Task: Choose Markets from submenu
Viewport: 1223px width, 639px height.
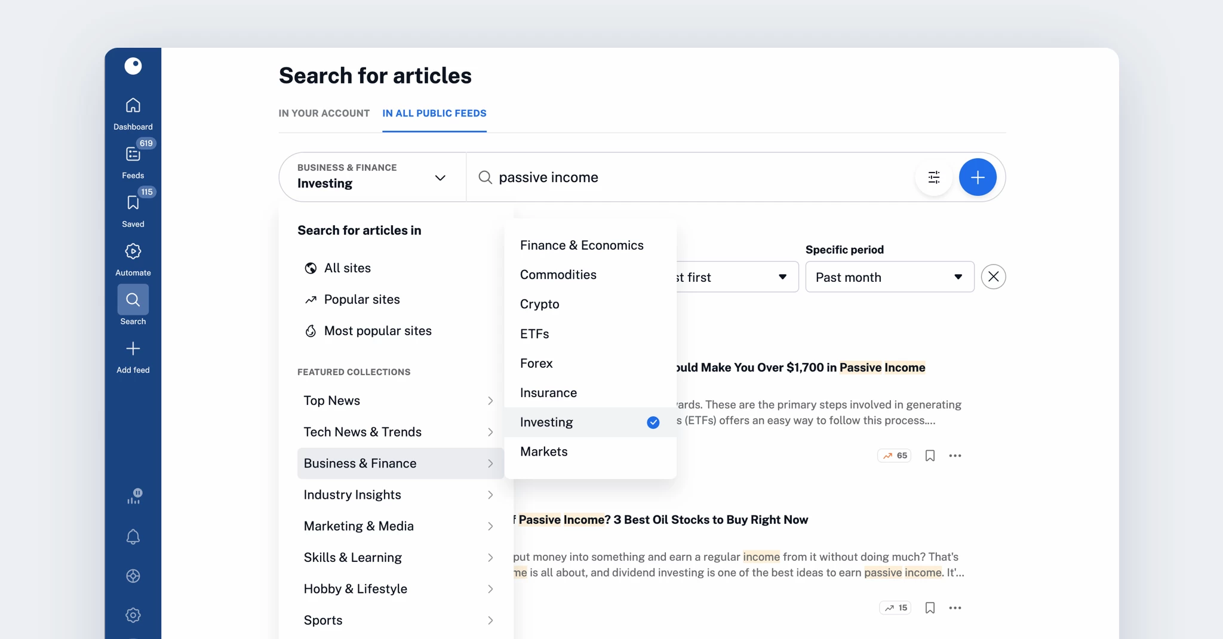Action: pyautogui.click(x=590, y=451)
